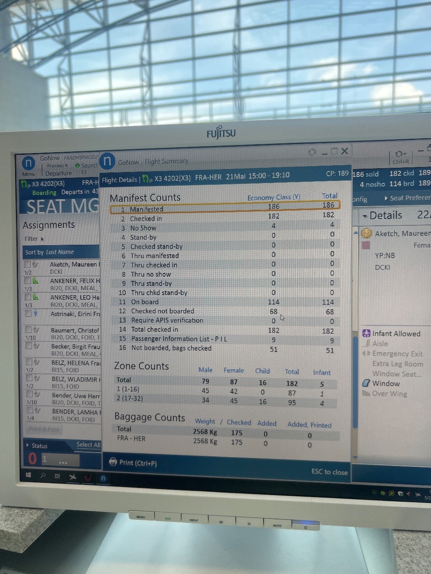Select the Window seat preference icon
The width and height of the screenshot is (431, 574).
click(366, 384)
